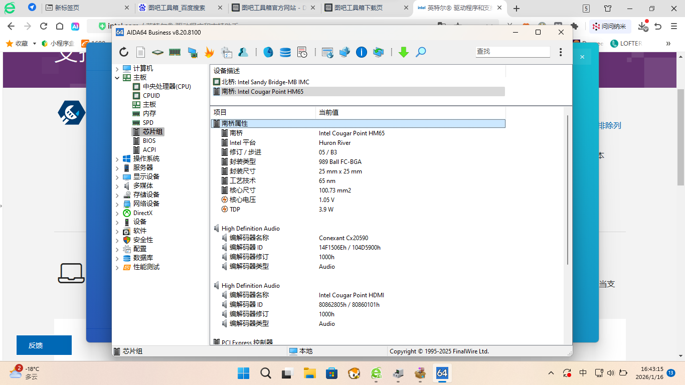This screenshot has width=685, height=385.
Task: Click the window with globe toolbar icon
Action: click(x=327, y=52)
